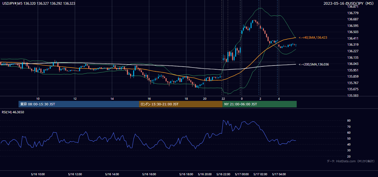Click the RSI axis level 20
The width and height of the screenshot is (378, 177).
click(349, 156)
